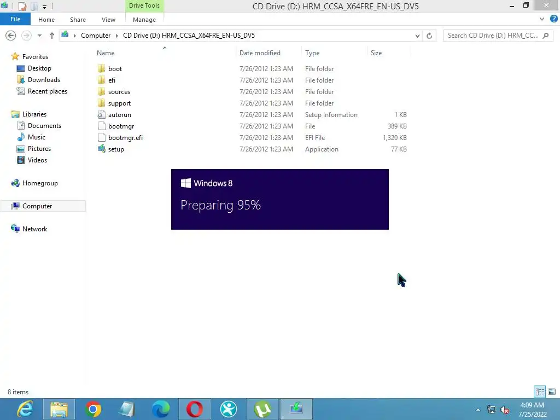This screenshot has width=560, height=420.
Task: Sort files by Type column
Action: tap(312, 53)
